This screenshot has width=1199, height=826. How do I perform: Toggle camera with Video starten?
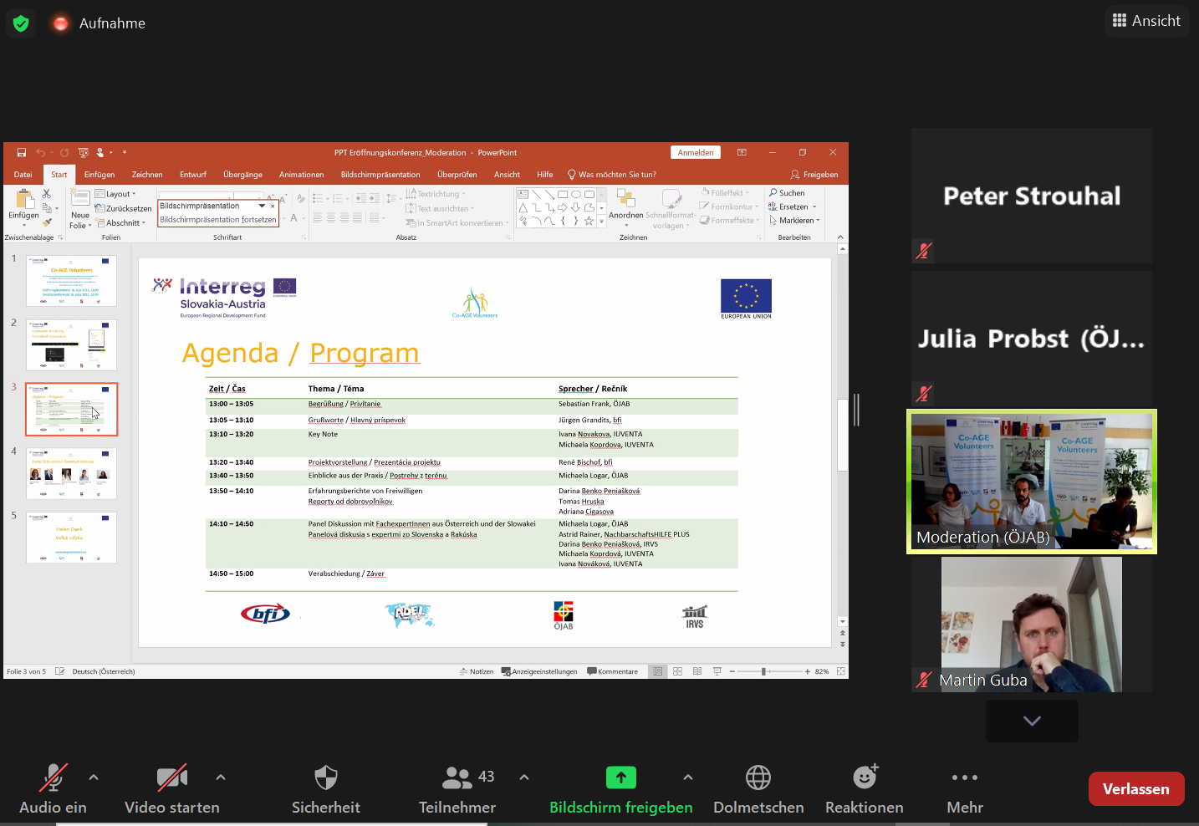(172, 789)
